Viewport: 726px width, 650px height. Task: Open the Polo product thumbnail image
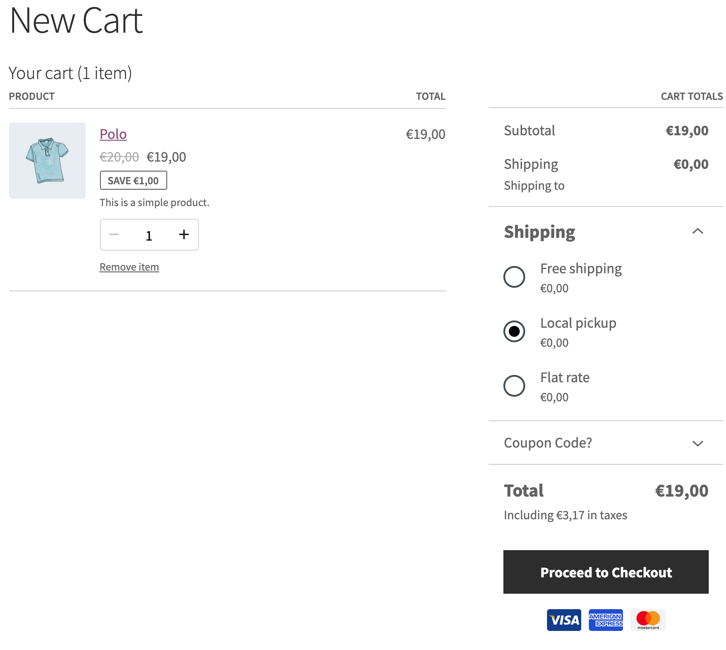[x=47, y=160]
